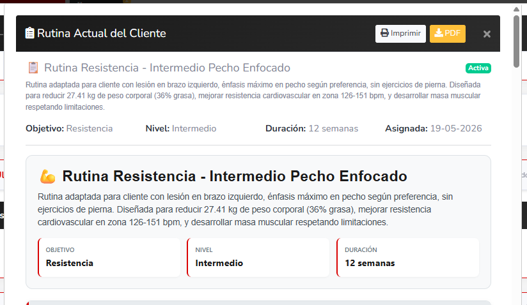Click the Nivel: Intermedio summary text

click(181, 128)
